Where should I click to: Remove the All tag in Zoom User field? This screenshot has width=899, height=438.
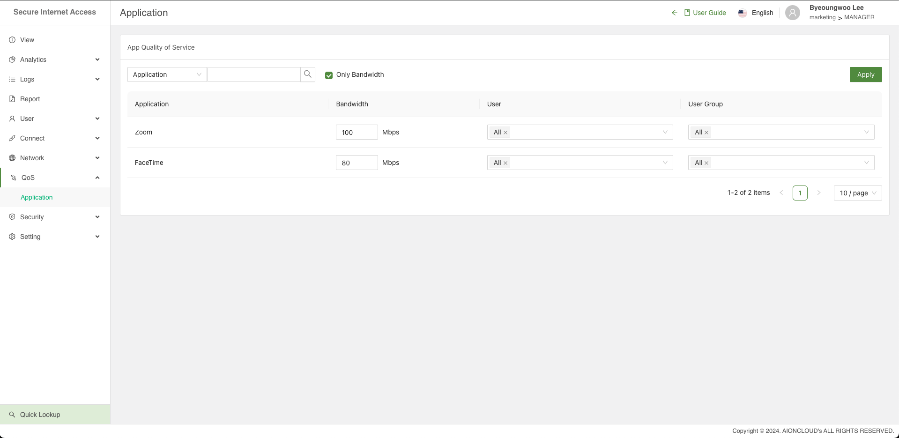point(505,133)
